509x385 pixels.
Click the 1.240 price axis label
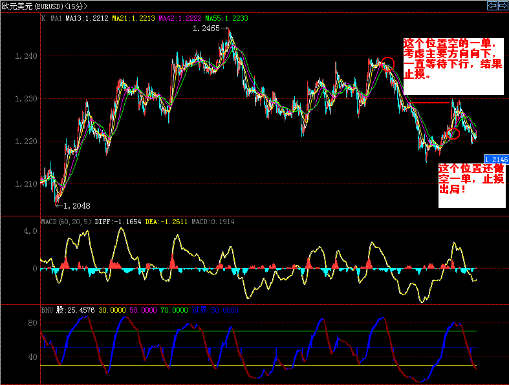click(26, 56)
